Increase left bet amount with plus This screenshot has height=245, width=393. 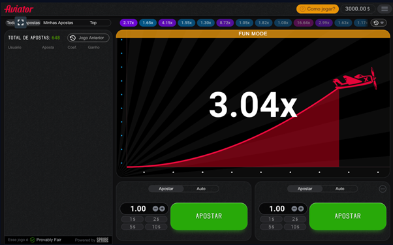pyautogui.click(x=162, y=208)
